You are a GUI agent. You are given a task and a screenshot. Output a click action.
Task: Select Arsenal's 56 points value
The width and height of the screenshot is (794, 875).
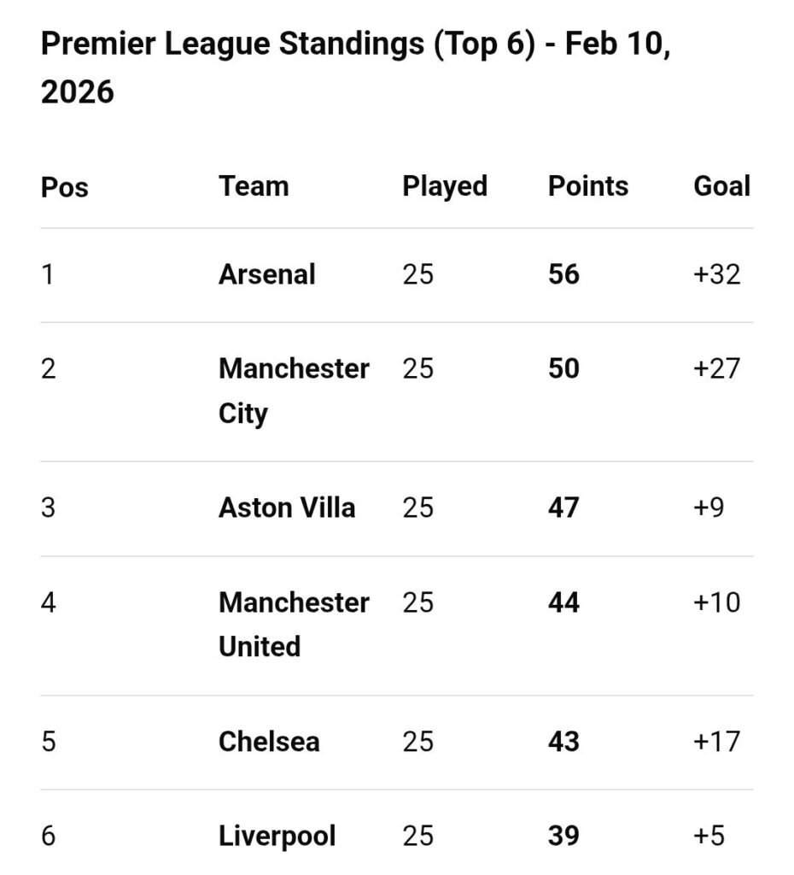pos(563,274)
